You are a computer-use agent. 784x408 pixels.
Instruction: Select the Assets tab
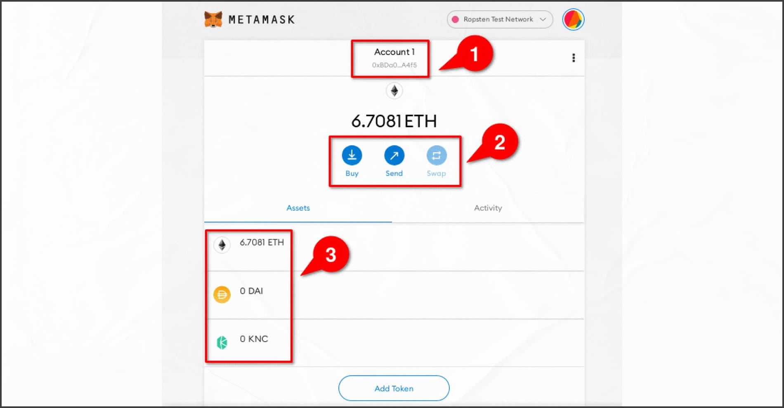point(298,208)
